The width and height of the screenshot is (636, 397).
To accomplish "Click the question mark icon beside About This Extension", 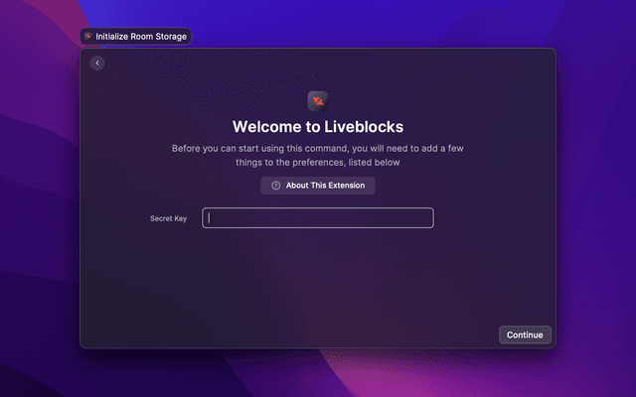I will tap(275, 186).
